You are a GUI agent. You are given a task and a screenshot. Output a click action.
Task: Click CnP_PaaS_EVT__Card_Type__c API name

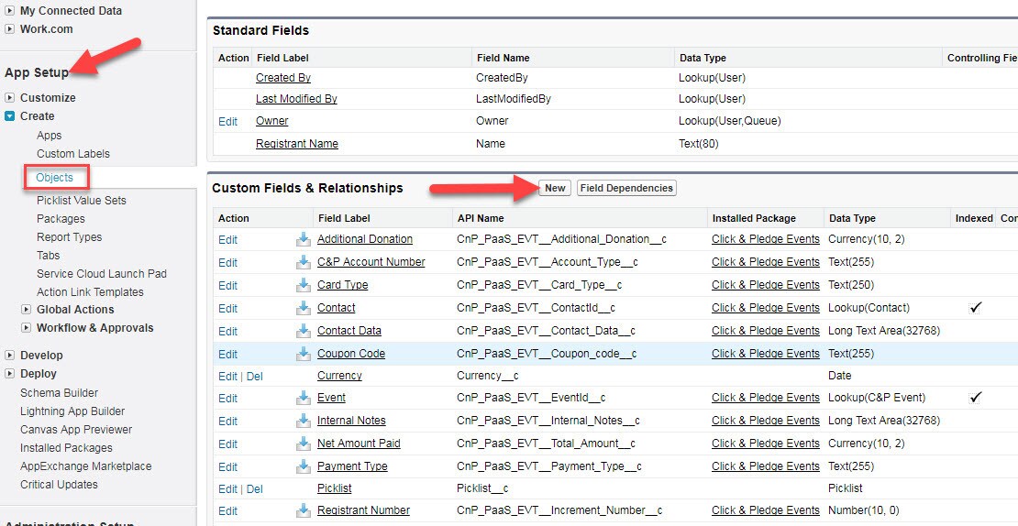coord(539,285)
